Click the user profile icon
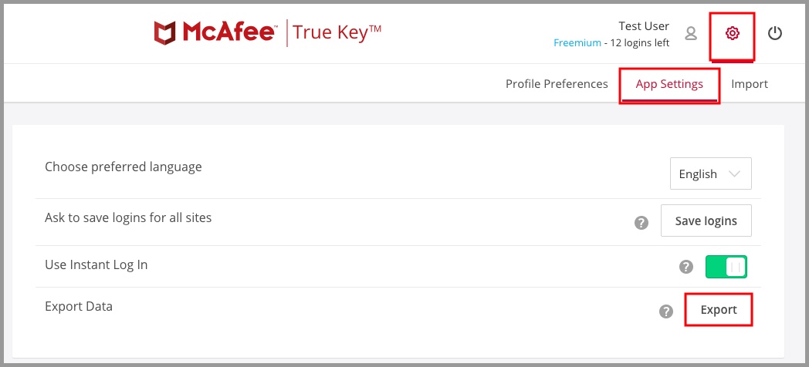 point(691,33)
